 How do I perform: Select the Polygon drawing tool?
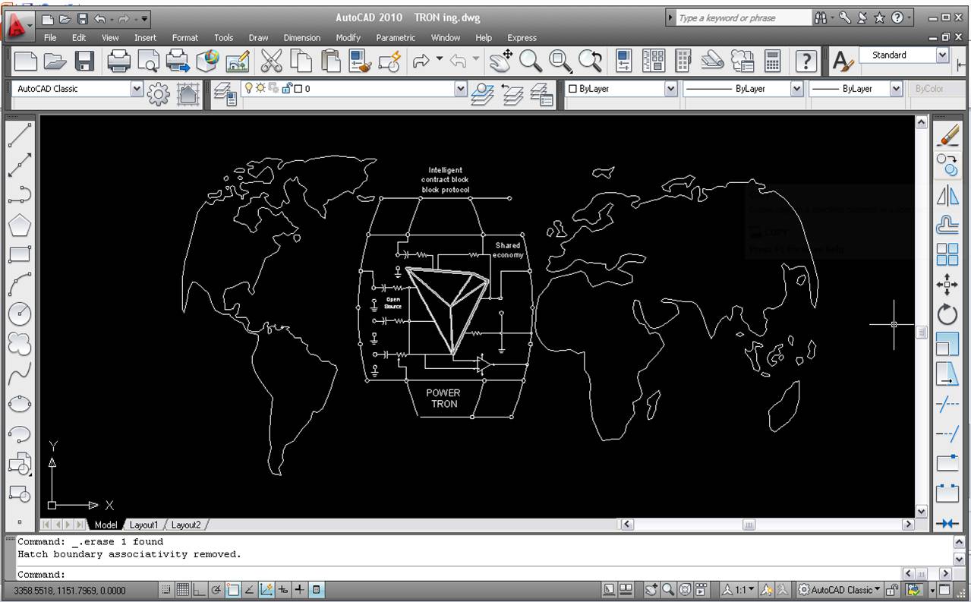[19, 225]
